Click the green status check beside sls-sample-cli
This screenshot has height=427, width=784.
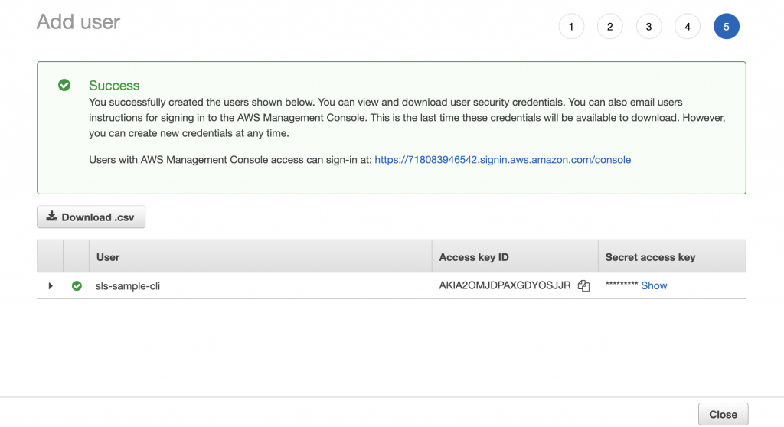pos(77,286)
